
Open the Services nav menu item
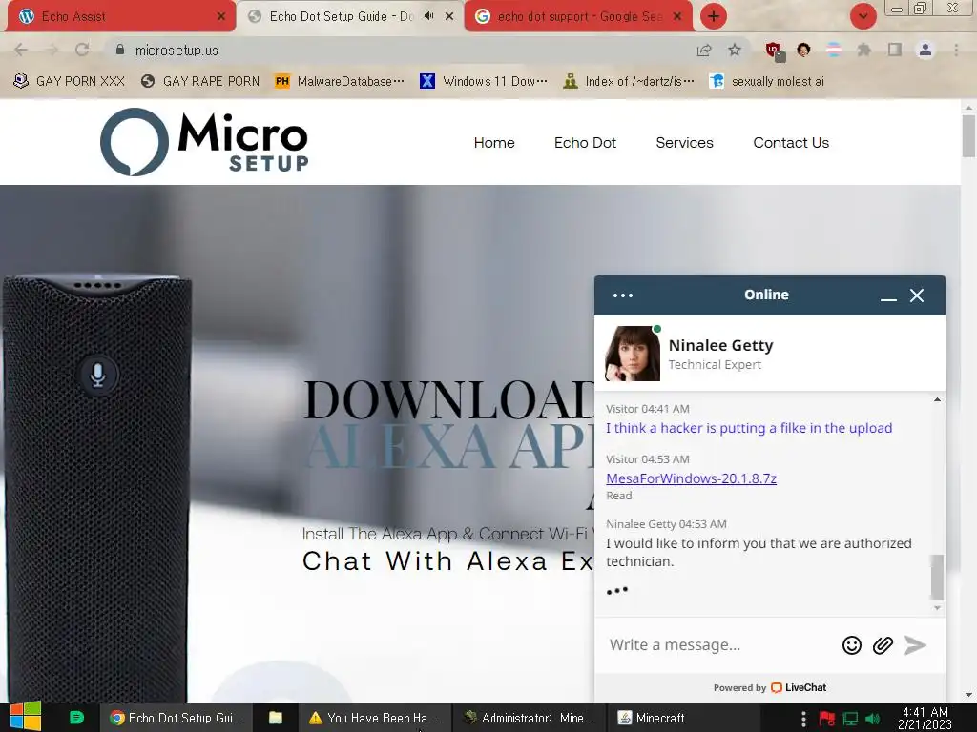684,143
